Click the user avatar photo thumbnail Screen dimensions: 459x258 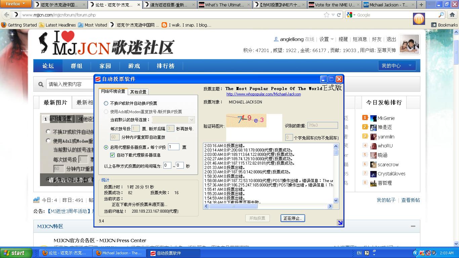coord(409,44)
